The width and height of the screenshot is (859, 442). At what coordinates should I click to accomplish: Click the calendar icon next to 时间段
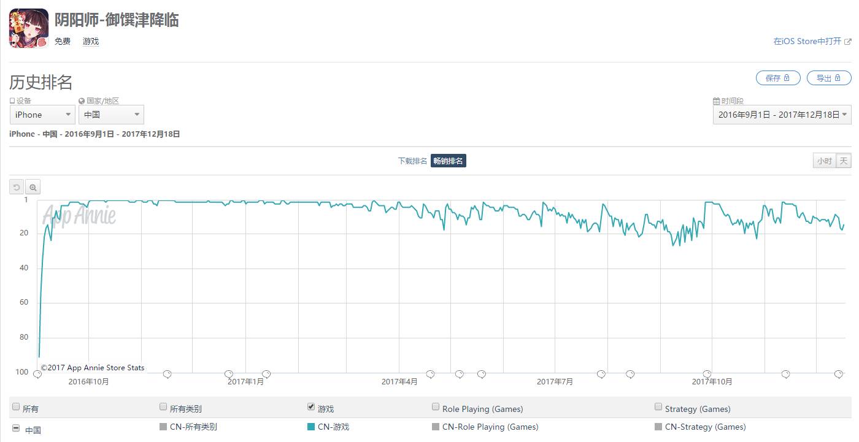pyautogui.click(x=716, y=101)
